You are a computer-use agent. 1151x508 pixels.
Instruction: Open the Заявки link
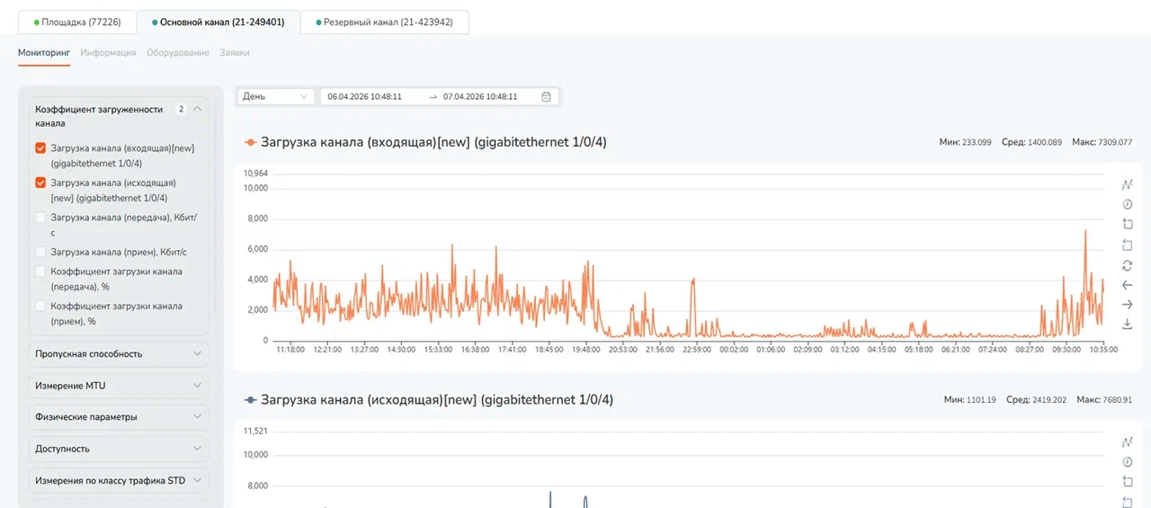235,53
